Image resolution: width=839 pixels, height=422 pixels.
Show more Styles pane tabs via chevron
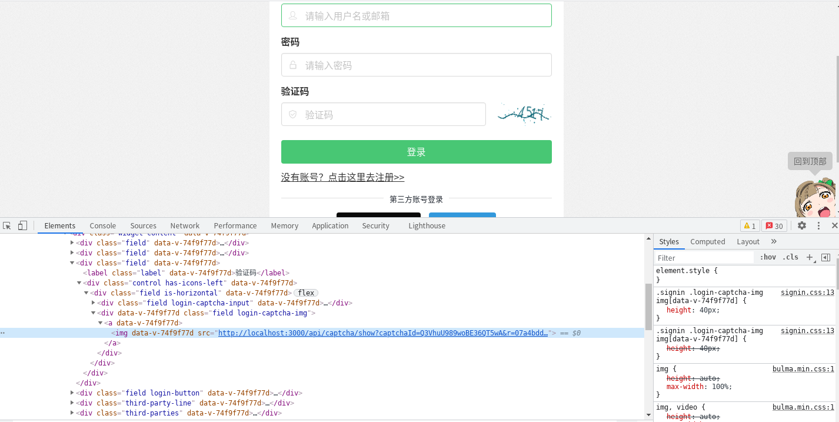coord(774,241)
